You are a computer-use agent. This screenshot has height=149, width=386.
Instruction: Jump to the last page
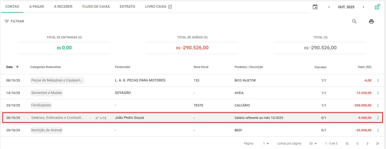(377, 144)
